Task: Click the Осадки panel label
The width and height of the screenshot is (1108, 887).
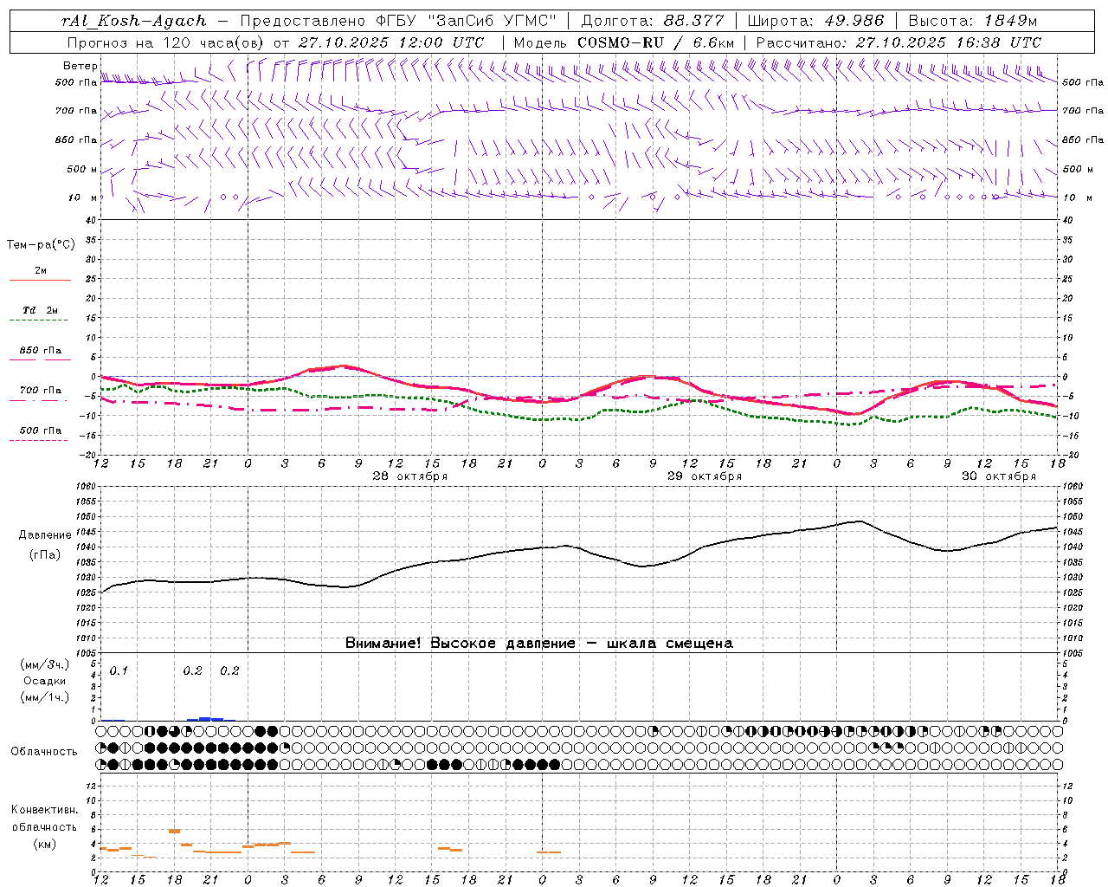Action: [44, 681]
